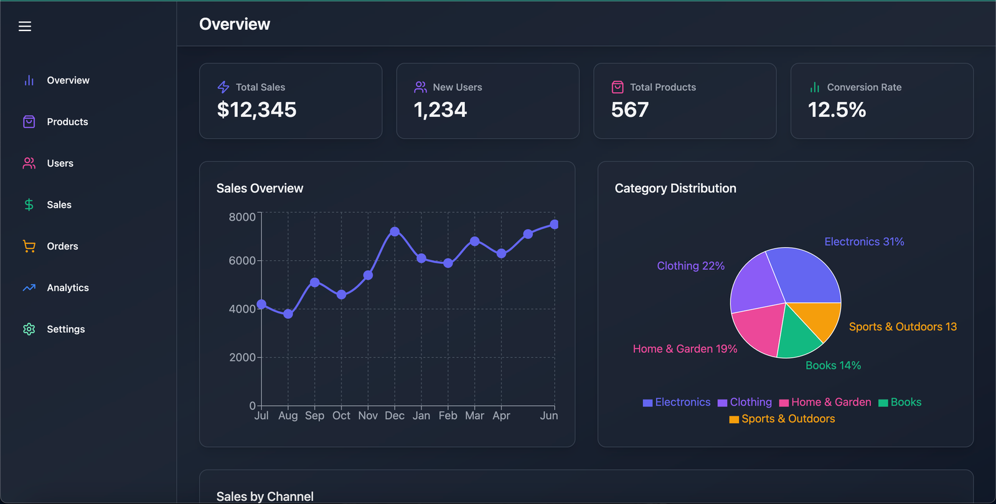
Task: Select the Settings sidebar label
Action: point(66,329)
